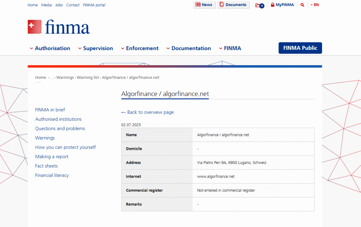This screenshot has height=227, width=361.
Task: Open the search magnifier icon
Action: 302,5
